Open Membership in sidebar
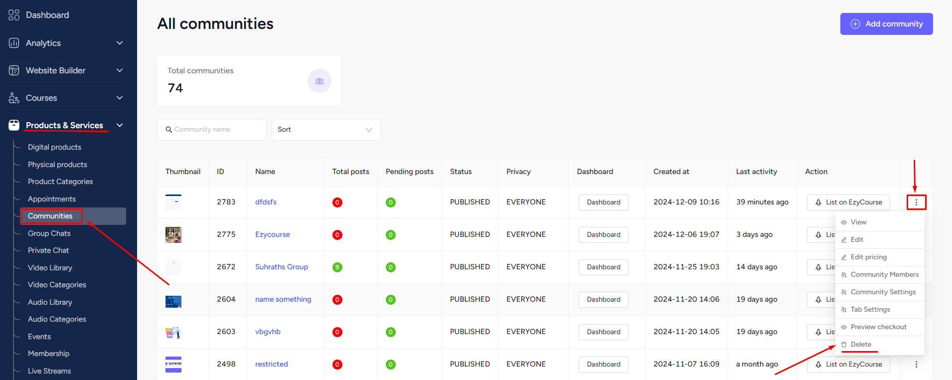This screenshot has width=952, height=380. (x=48, y=354)
